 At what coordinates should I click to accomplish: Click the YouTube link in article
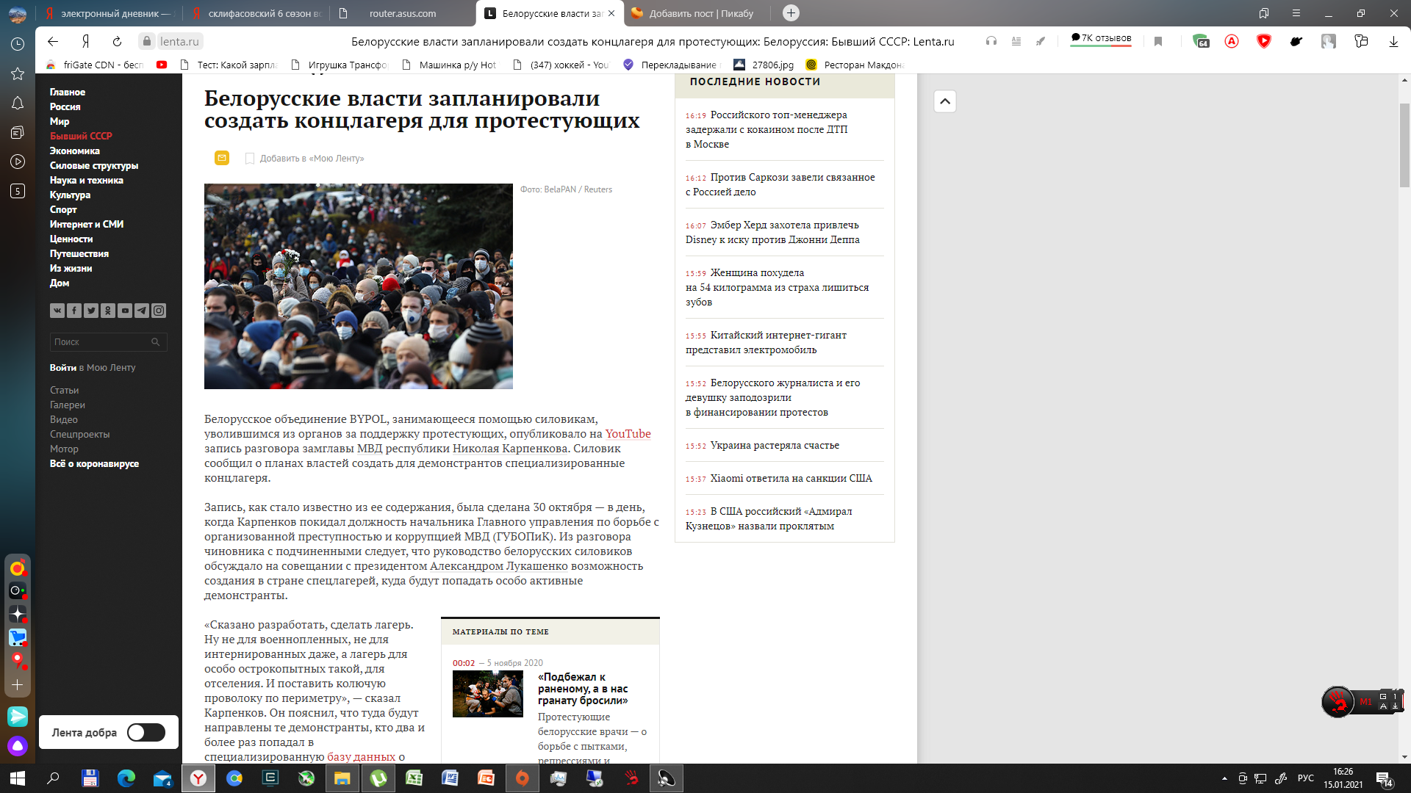pyautogui.click(x=628, y=434)
